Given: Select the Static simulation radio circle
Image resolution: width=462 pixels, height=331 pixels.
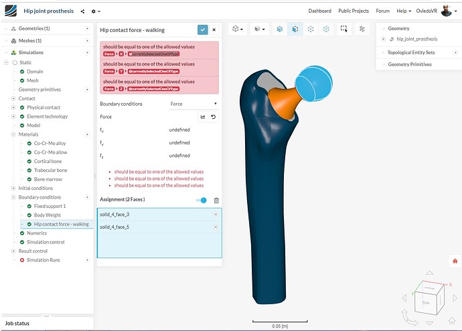Looking at the screenshot, I should pos(15,62).
